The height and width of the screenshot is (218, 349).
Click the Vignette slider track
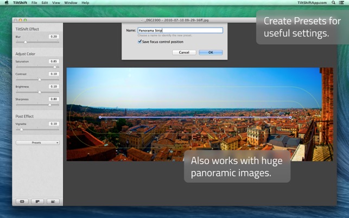click(37, 130)
